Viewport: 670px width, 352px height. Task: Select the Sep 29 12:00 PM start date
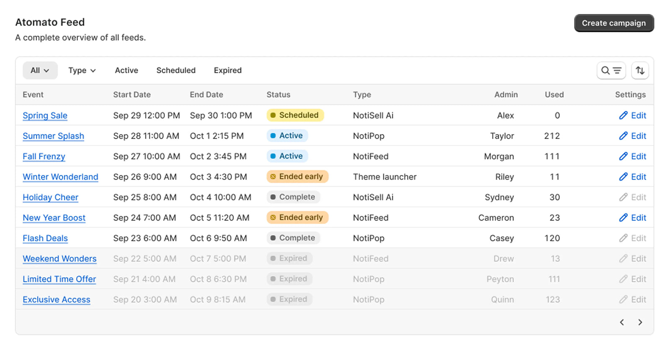(x=147, y=116)
